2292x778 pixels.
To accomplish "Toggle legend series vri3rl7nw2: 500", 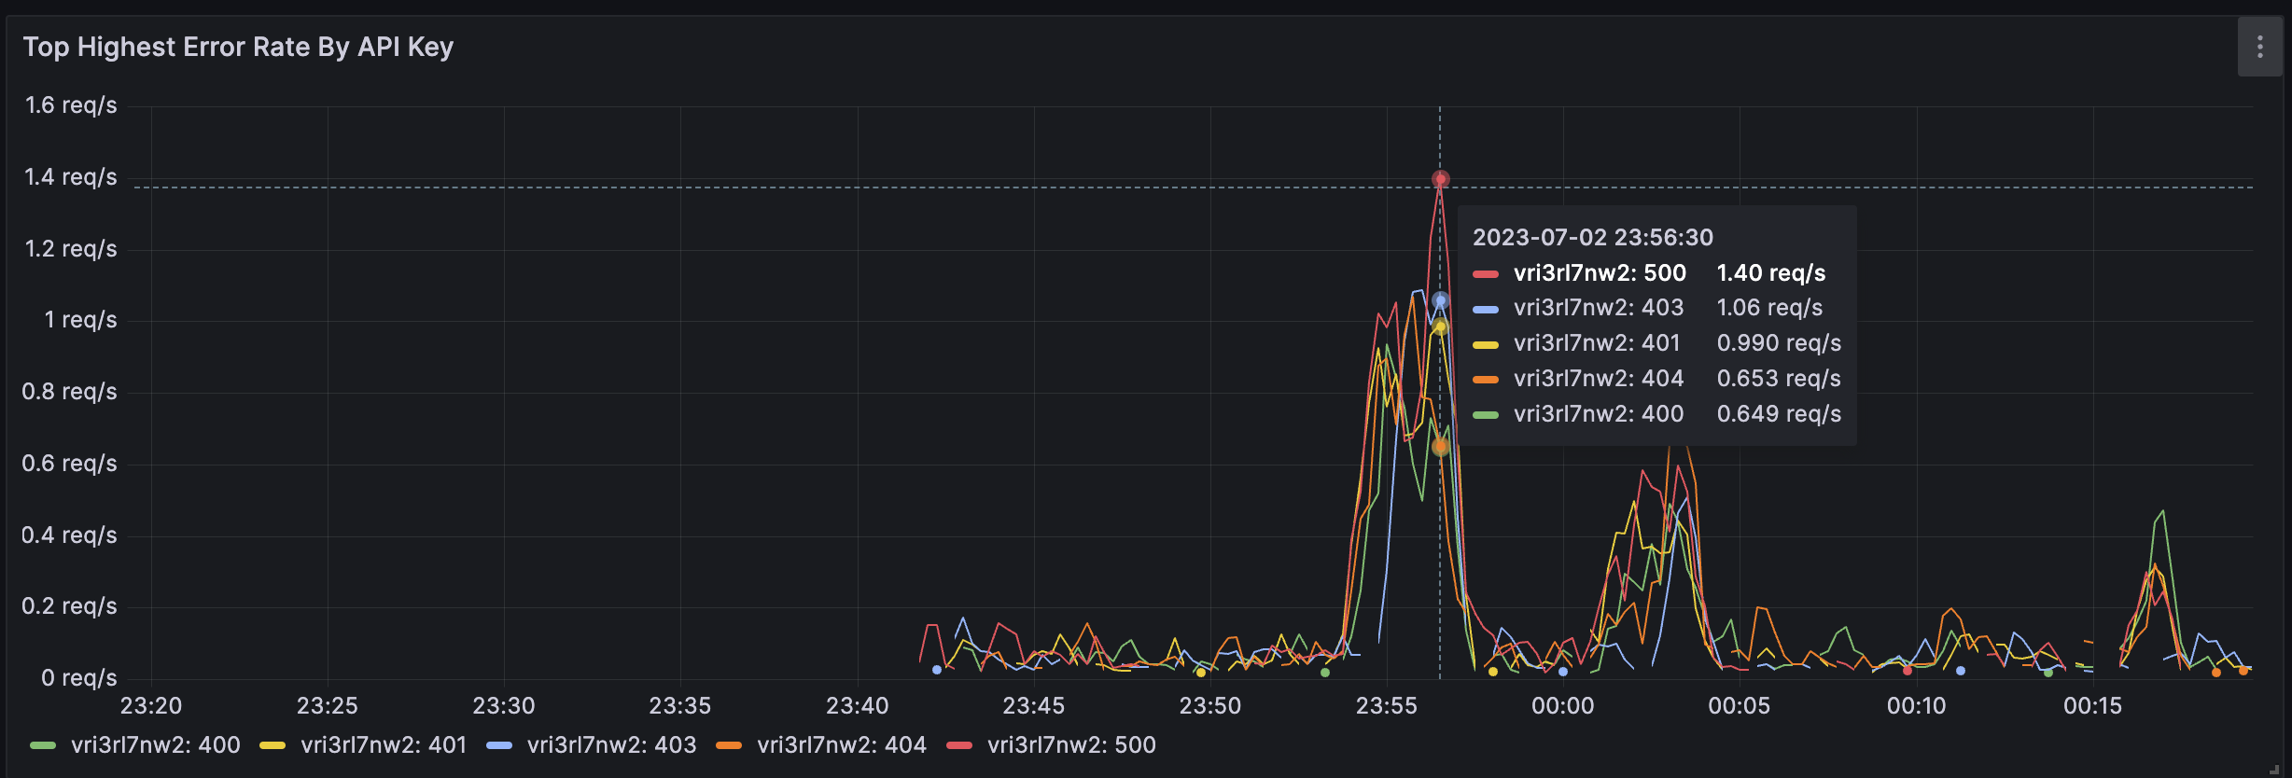I will (1071, 744).
